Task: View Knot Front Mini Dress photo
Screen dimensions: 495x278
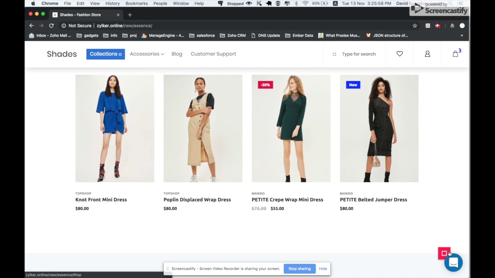Action: click(x=115, y=129)
